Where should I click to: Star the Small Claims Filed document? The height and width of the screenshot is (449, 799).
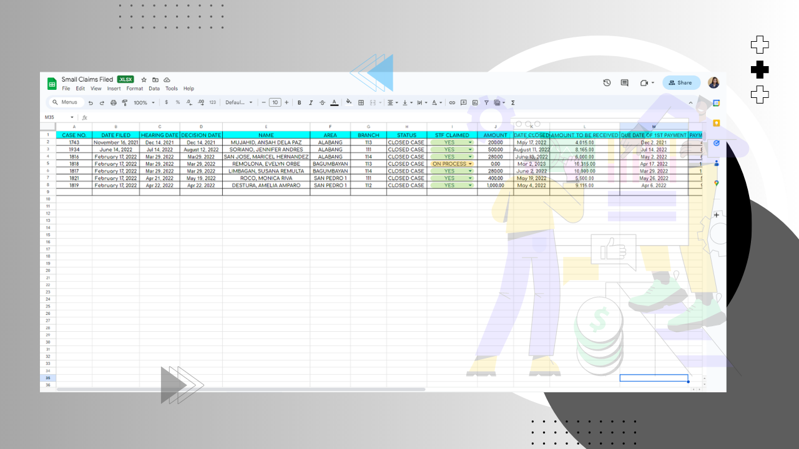click(144, 80)
